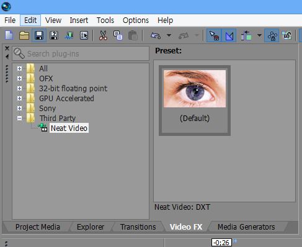
Task: Click the magnifier icon in plug-in search
Action: 19,53
